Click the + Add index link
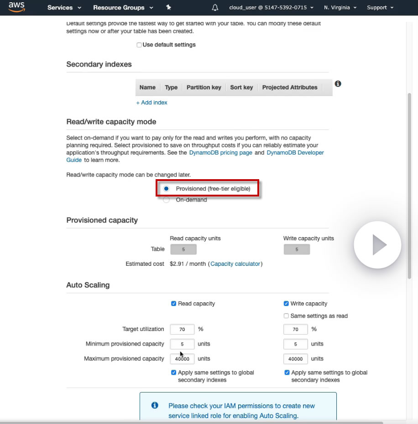The image size is (418, 424). point(152,103)
